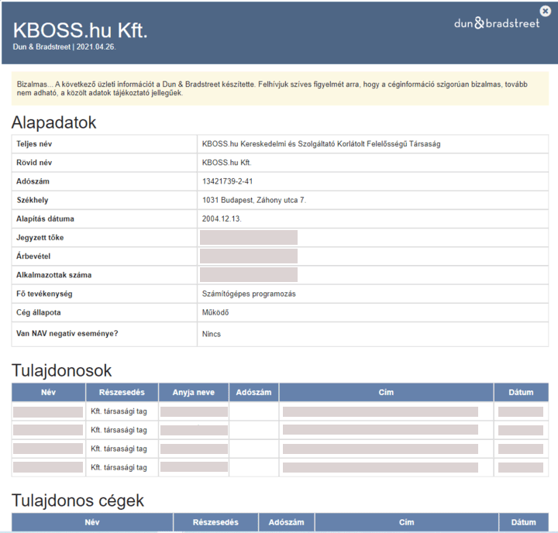
Task: Select the full company name value
Action: coord(321,144)
